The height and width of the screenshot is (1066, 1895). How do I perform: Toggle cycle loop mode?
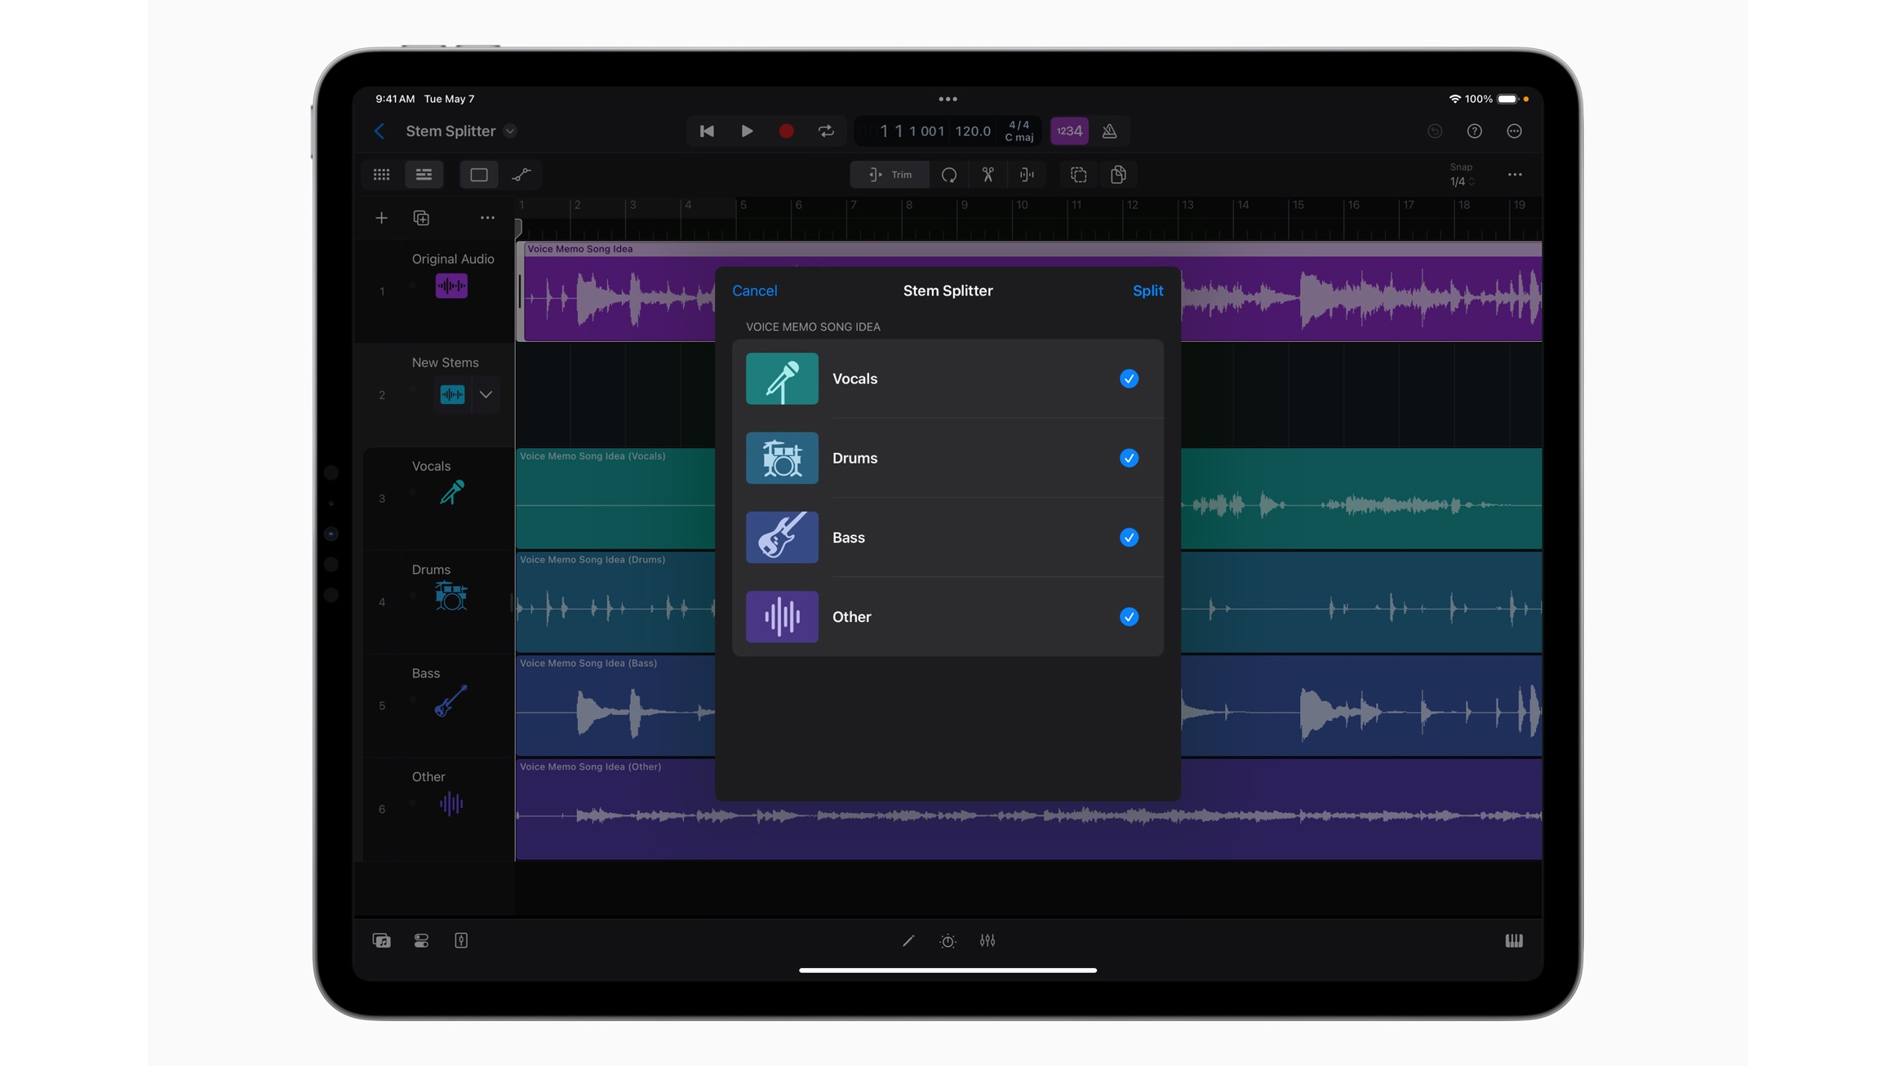826,131
